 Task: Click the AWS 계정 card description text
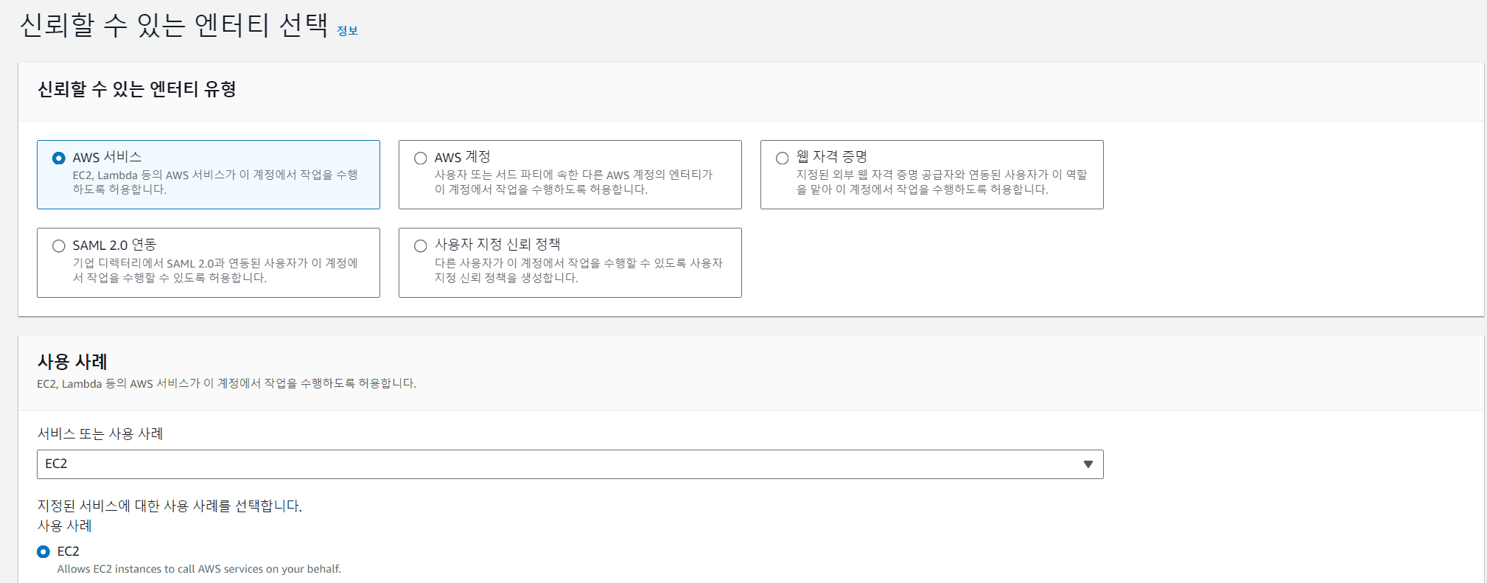tap(573, 182)
